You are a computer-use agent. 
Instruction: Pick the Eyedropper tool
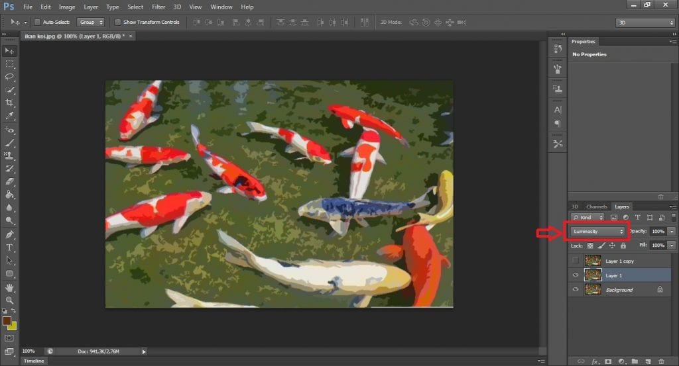(10, 116)
